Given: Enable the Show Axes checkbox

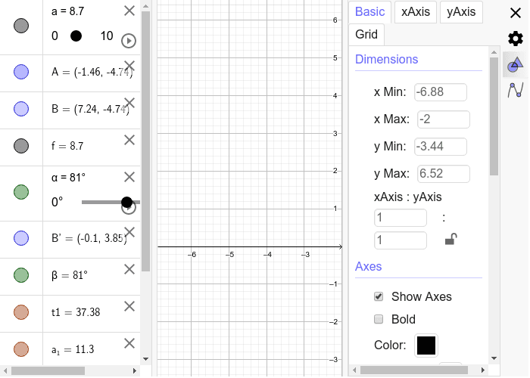Looking at the screenshot, I should point(379,296).
